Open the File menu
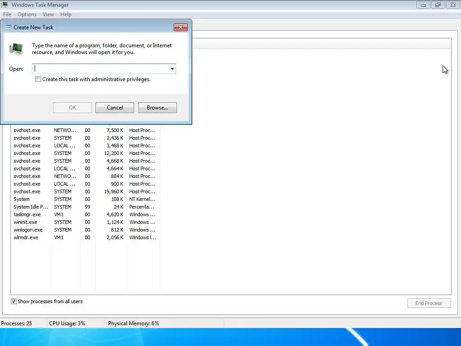 7,14
